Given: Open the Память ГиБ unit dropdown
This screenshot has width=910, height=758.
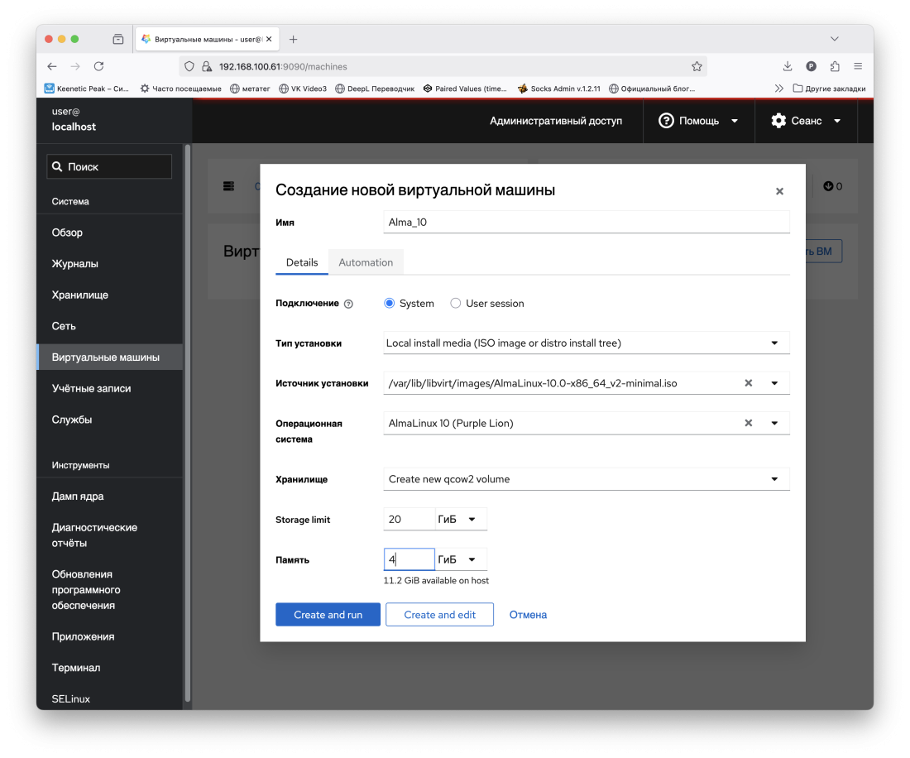Looking at the screenshot, I should pos(460,560).
